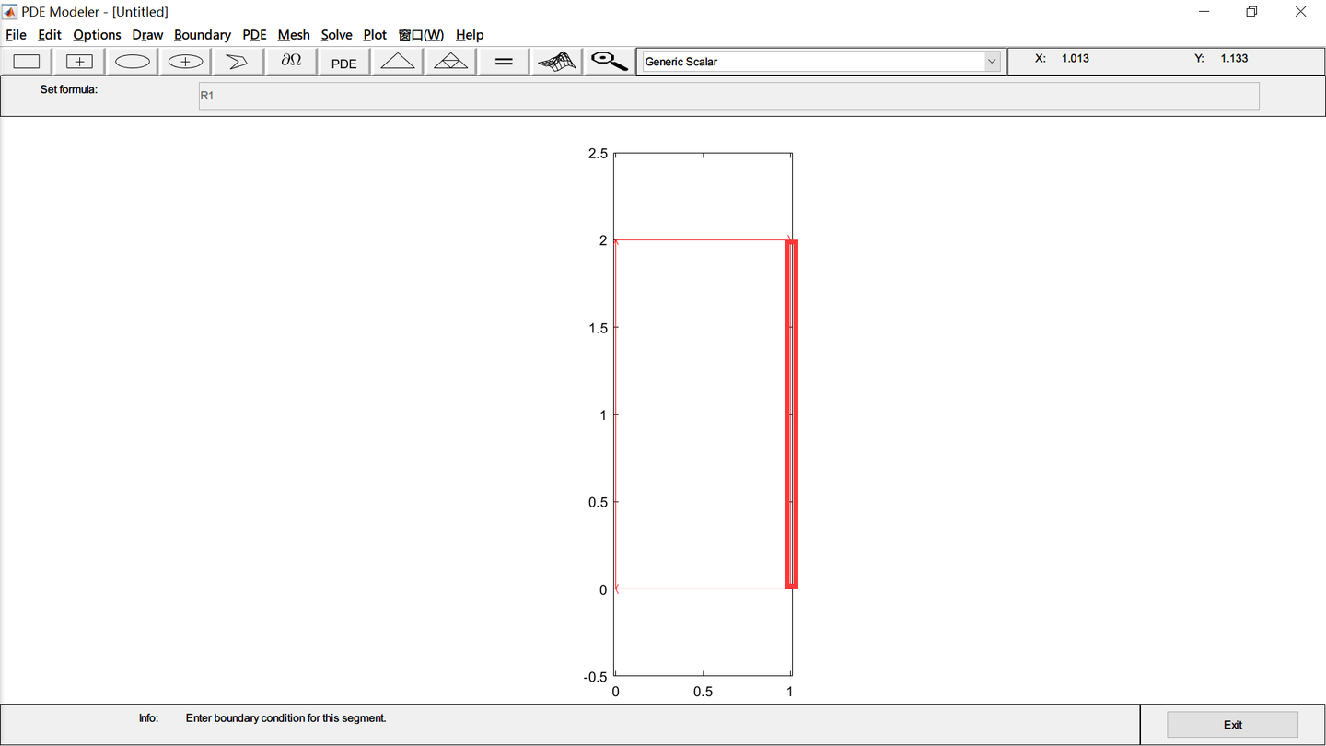This screenshot has height=746, width=1326.
Task: Open the Options menu
Action: tap(96, 34)
